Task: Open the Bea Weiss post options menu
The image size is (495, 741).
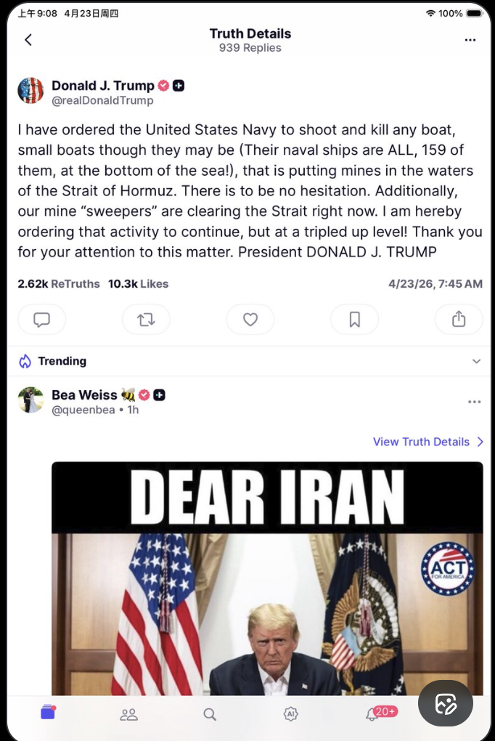Action: tap(474, 402)
